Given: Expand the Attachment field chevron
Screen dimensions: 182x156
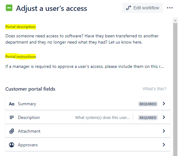Looking at the screenshot, I should [164, 131].
